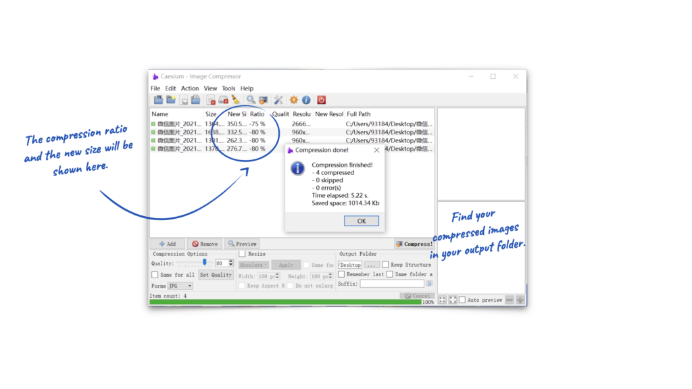692x389 pixels.
Task: Select the file row with new size 262.3
Action: (292, 140)
